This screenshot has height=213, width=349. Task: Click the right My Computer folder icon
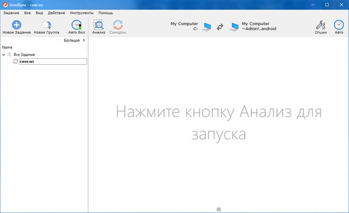pos(234,27)
